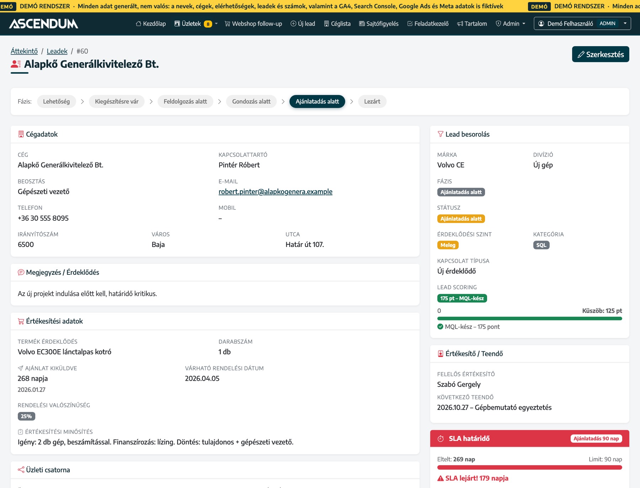Click the Üzleti csatorna share icon

coord(21,470)
